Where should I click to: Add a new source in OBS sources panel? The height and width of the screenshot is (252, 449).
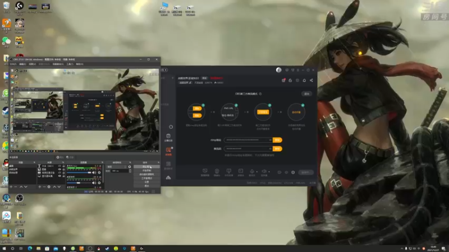point(39,187)
